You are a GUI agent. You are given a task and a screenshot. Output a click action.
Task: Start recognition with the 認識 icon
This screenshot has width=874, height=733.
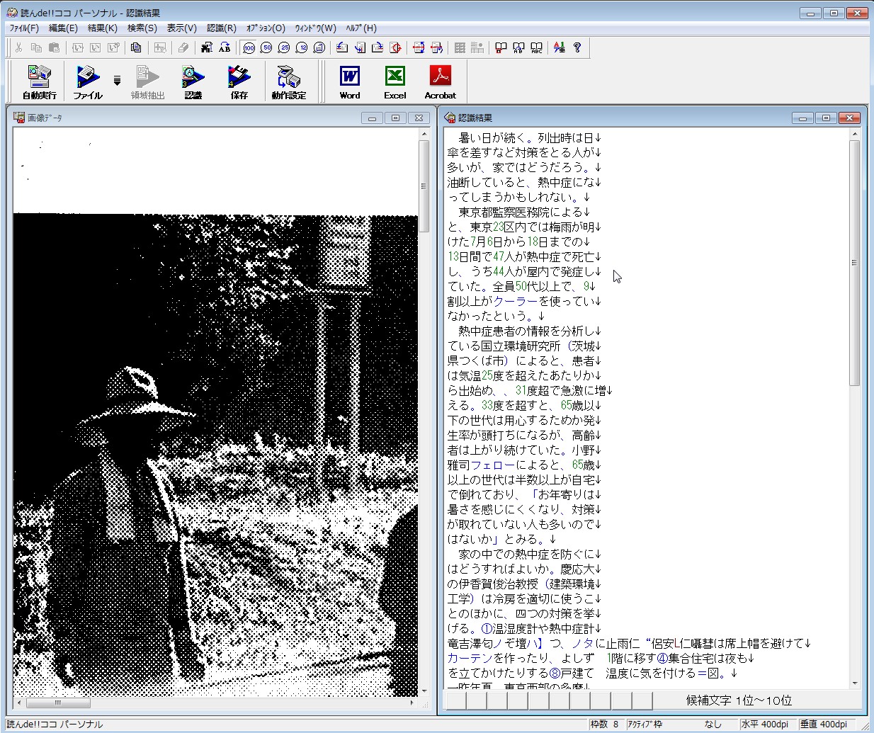click(x=193, y=81)
